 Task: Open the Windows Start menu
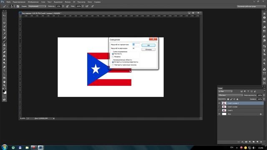[x=5, y=147]
